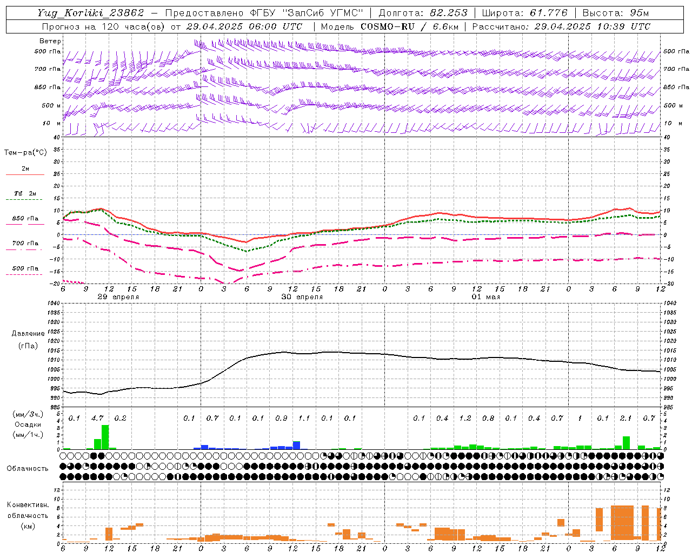Select the Td 2м dew point legend entry
The image size is (692, 553).
(x=25, y=193)
